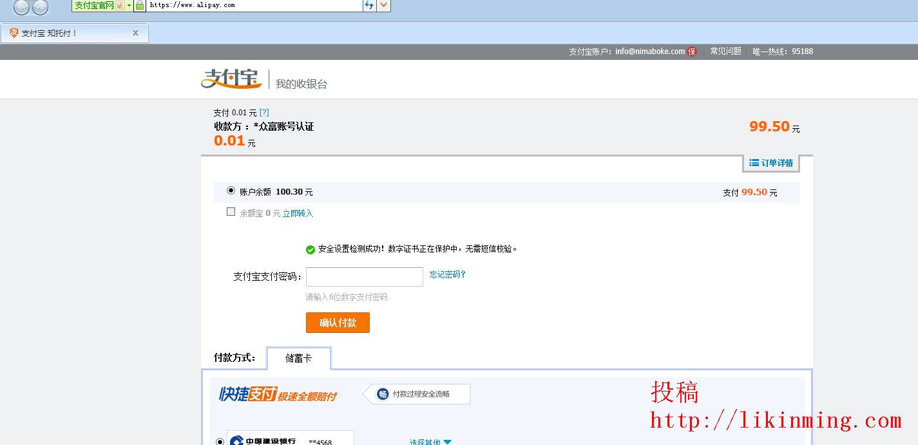Select the 账户余额 account balance radio button

click(x=231, y=191)
